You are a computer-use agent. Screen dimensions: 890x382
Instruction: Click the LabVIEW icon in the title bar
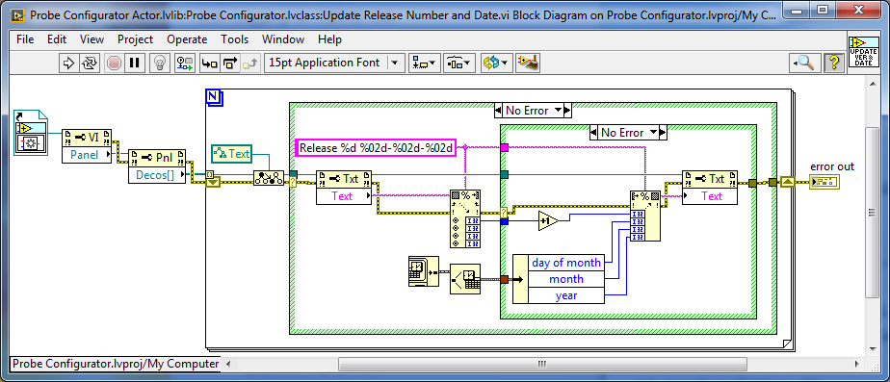pos(17,15)
